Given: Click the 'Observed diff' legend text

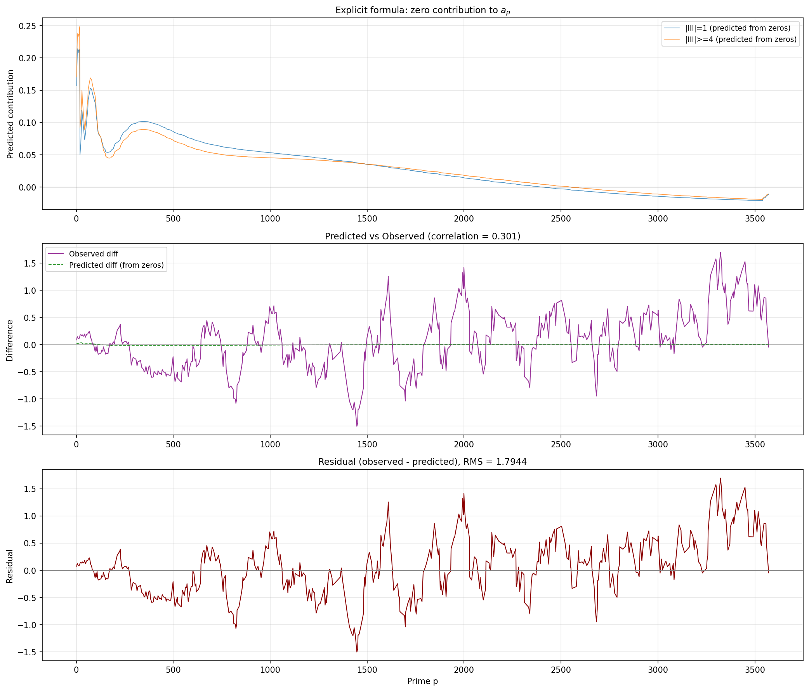Looking at the screenshot, I should pyautogui.click(x=93, y=254).
